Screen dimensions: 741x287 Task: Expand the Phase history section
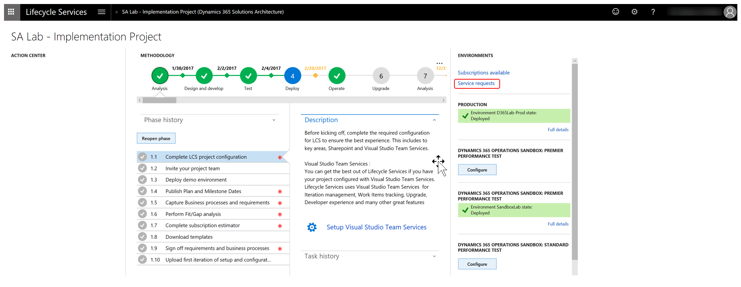[x=274, y=120]
